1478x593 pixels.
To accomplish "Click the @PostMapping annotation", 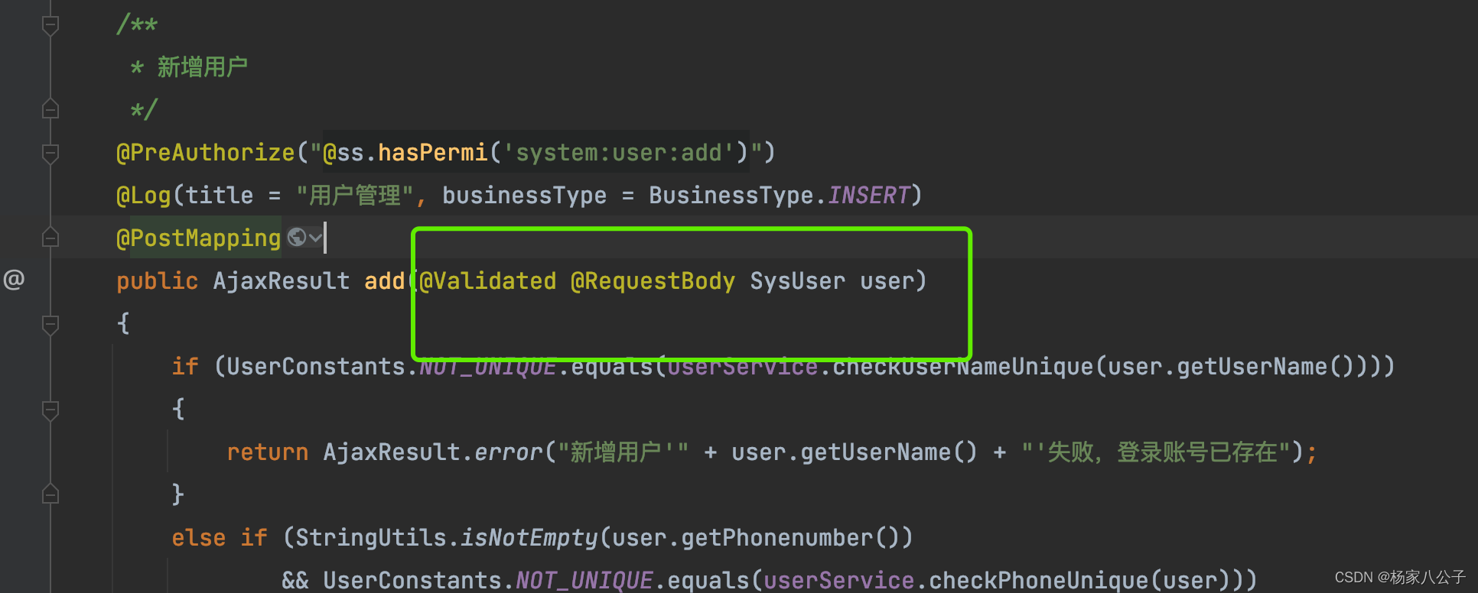I will [199, 238].
